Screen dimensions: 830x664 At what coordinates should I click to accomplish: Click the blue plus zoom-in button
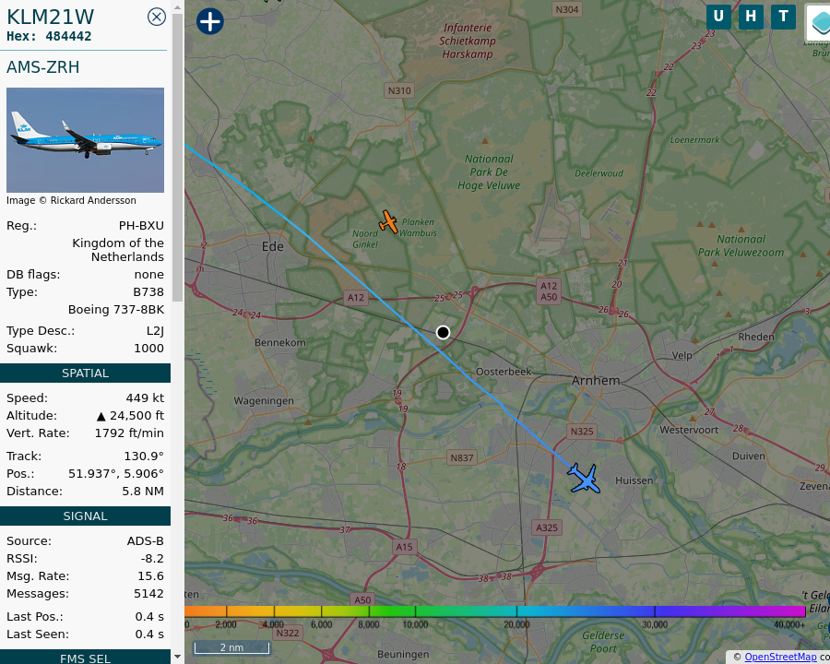[210, 22]
